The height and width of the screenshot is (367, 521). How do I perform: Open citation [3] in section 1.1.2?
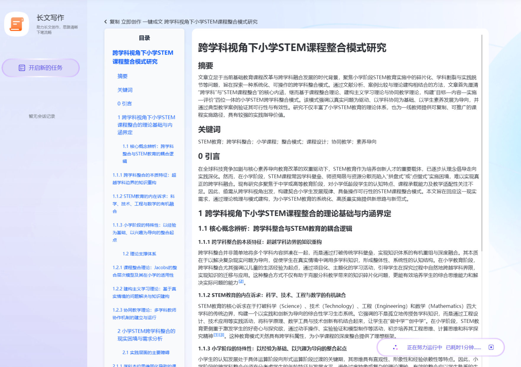(x=222, y=335)
